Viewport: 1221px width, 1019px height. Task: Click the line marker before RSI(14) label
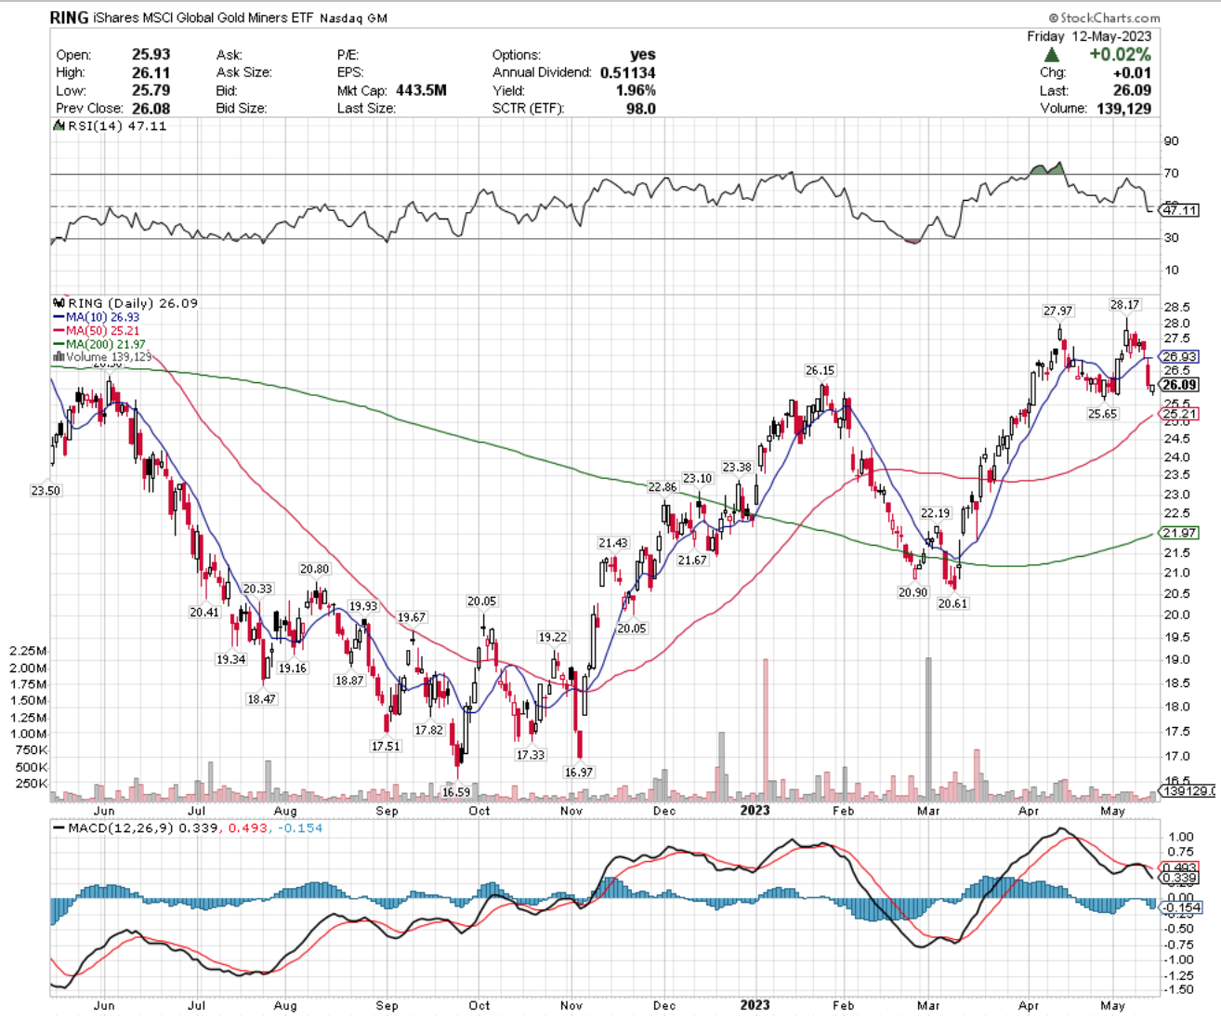point(58,126)
